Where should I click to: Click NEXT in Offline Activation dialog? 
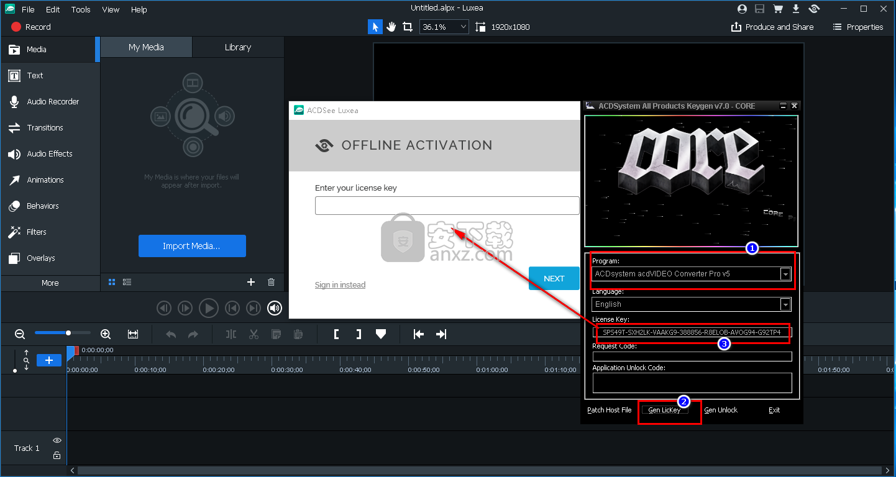(554, 278)
